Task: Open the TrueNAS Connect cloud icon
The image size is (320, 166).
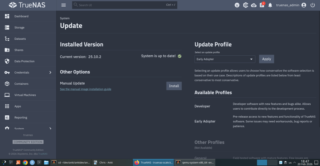Action: (254, 5)
